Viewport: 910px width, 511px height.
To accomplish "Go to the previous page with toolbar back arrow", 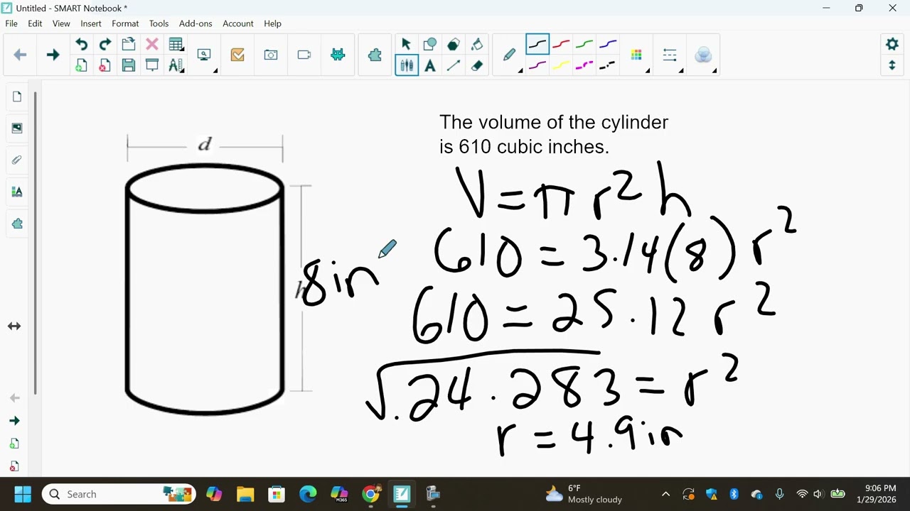I will pyautogui.click(x=20, y=55).
